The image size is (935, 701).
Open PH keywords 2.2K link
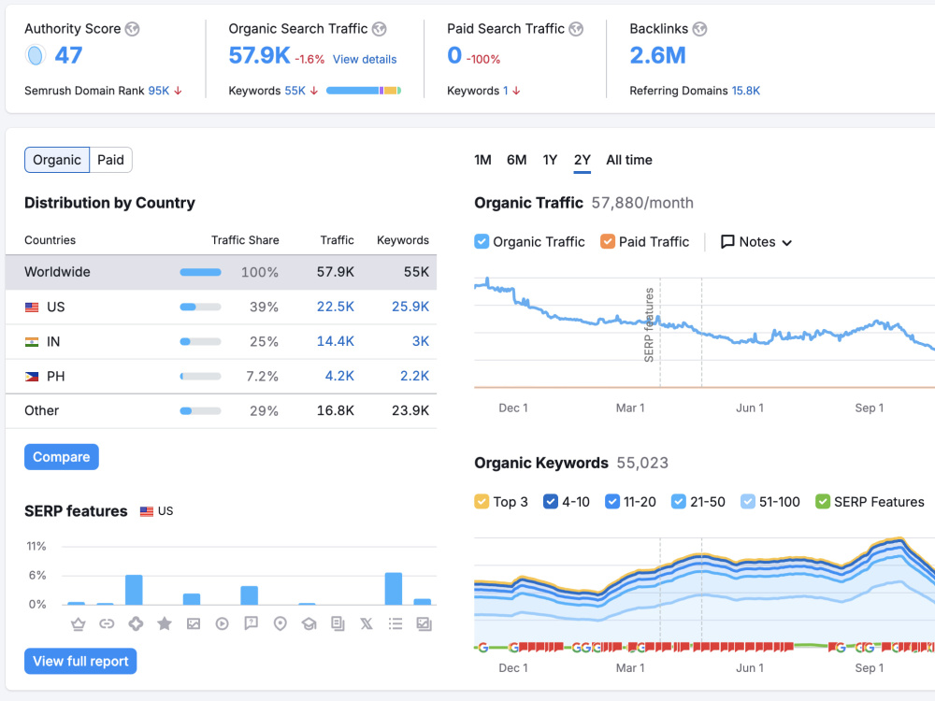[414, 376]
